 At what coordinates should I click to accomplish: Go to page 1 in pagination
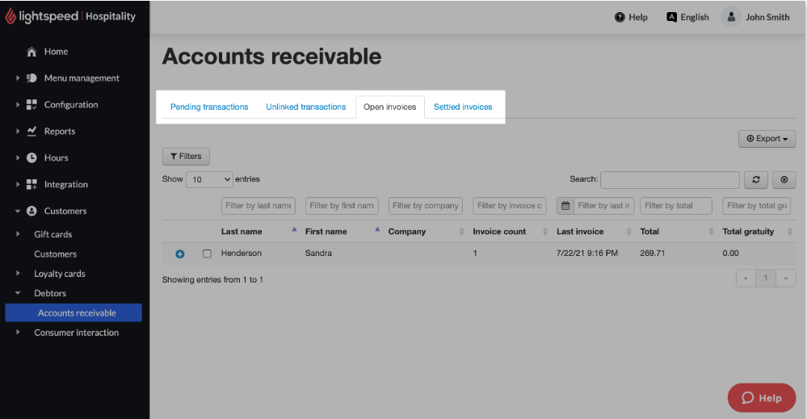(x=766, y=279)
